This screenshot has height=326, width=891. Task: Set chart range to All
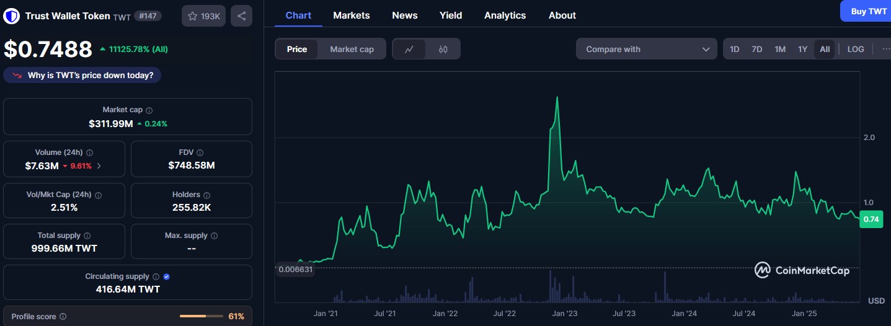tap(825, 49)
